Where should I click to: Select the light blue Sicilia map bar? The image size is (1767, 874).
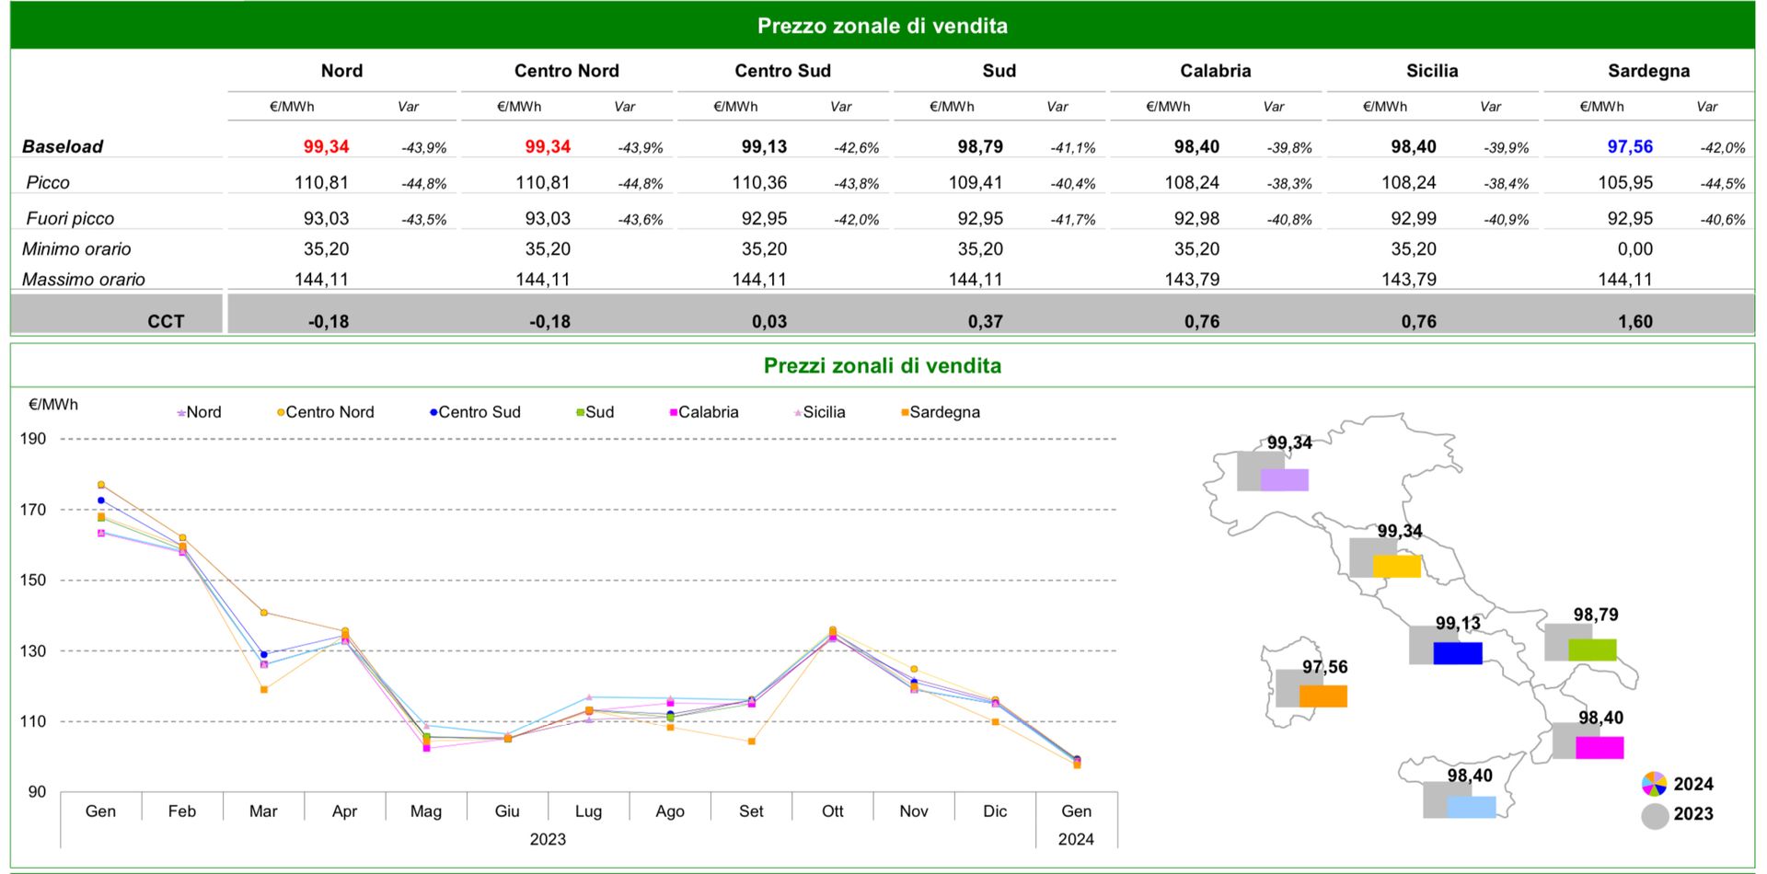1471,807
